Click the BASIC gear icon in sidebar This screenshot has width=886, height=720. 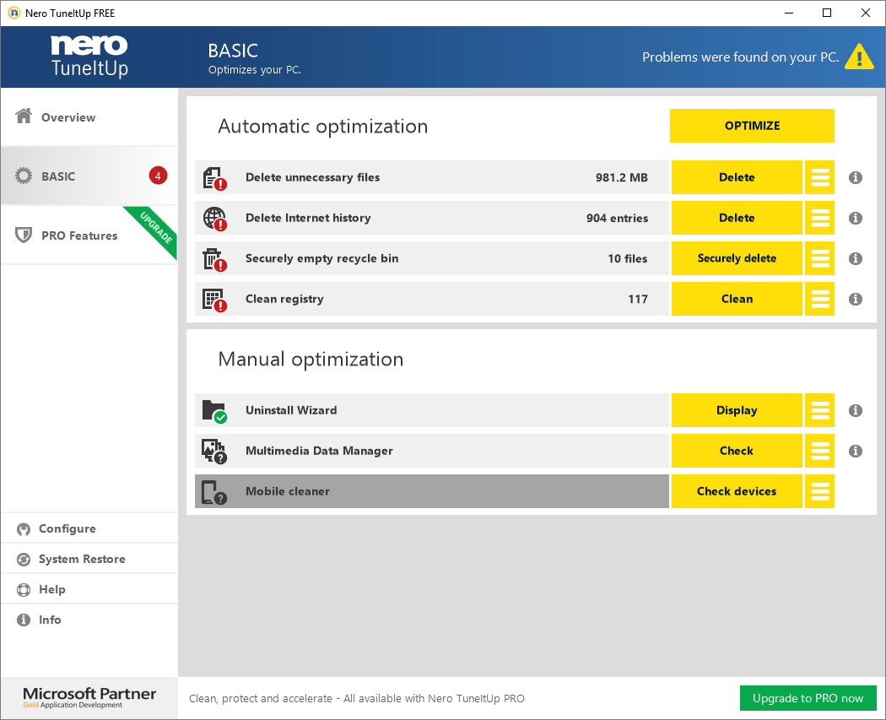pos(24,176)
